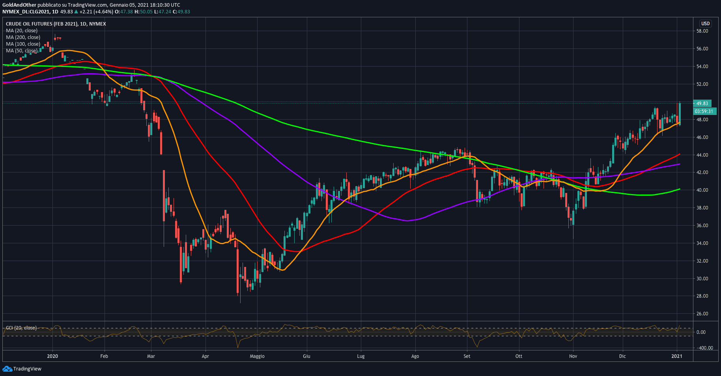Click the +2.21 (+4.64%) change value

point(96,12)
